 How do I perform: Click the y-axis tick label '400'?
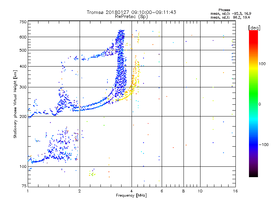pos(23,67)
